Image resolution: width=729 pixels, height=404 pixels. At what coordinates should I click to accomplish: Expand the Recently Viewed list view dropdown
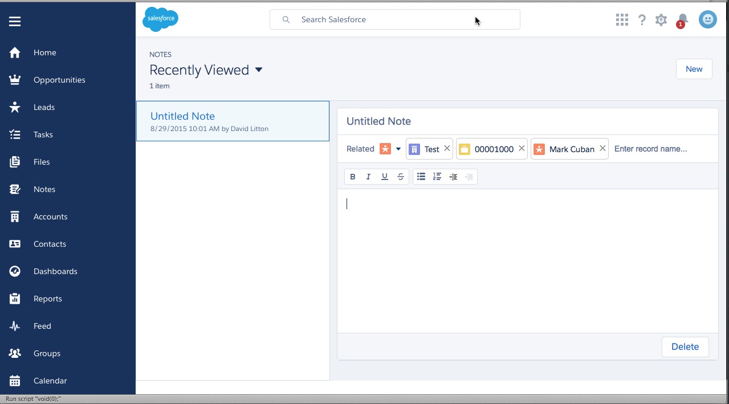tap(259, 70)
